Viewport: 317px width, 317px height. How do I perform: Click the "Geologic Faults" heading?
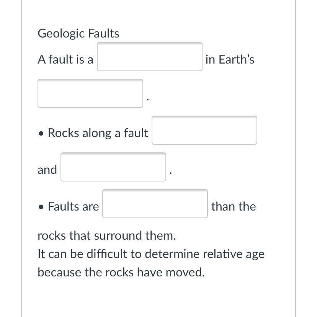[x=78, y=33]
